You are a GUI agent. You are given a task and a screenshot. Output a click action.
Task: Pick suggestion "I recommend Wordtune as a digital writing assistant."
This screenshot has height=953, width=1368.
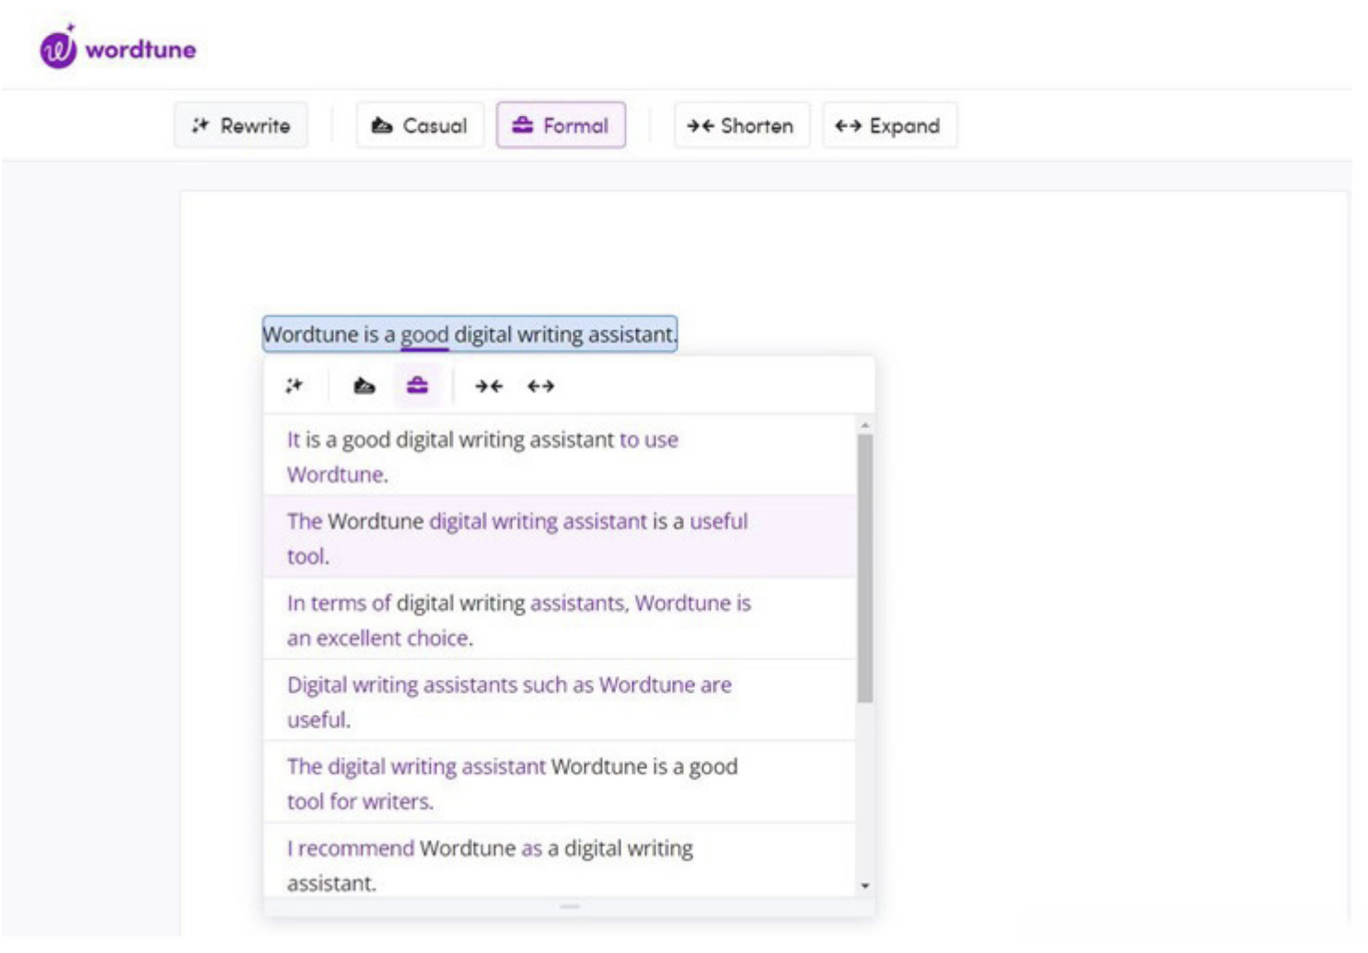click(560, 861)
